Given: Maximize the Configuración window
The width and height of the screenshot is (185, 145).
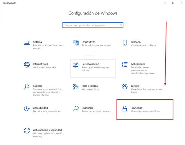Looking at the screenshot, I should click(173, 3).
